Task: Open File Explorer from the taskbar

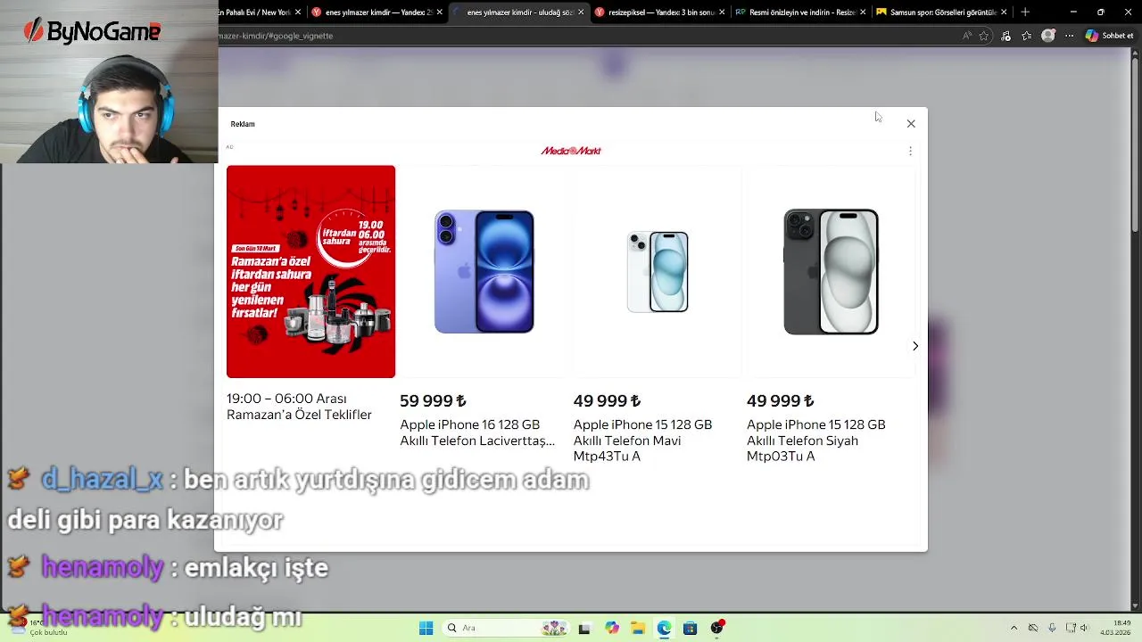Action: 638,629
